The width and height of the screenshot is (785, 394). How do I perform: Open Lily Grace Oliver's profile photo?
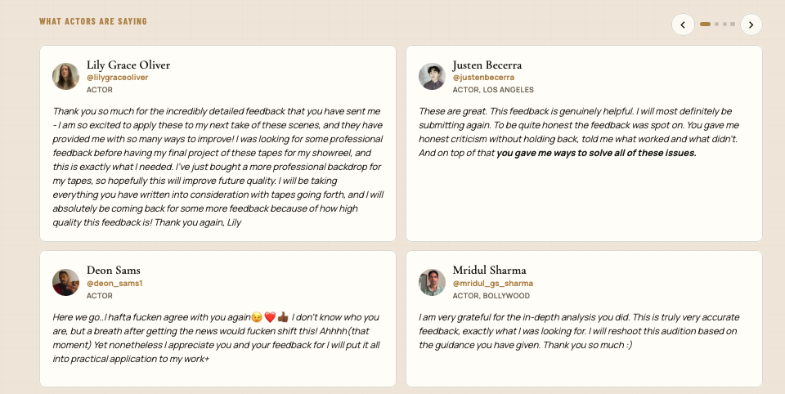pos(65,76)
